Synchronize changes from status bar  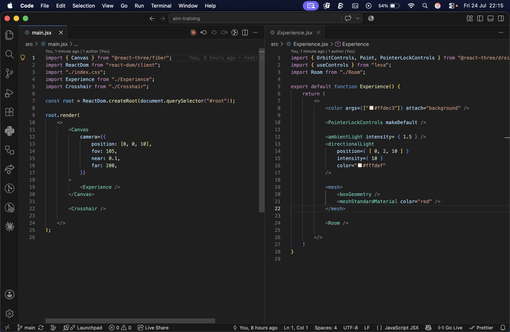point(41,328)
